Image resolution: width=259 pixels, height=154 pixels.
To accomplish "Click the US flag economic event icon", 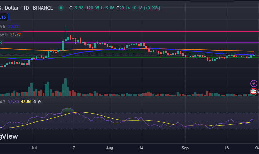I will 253,91.
